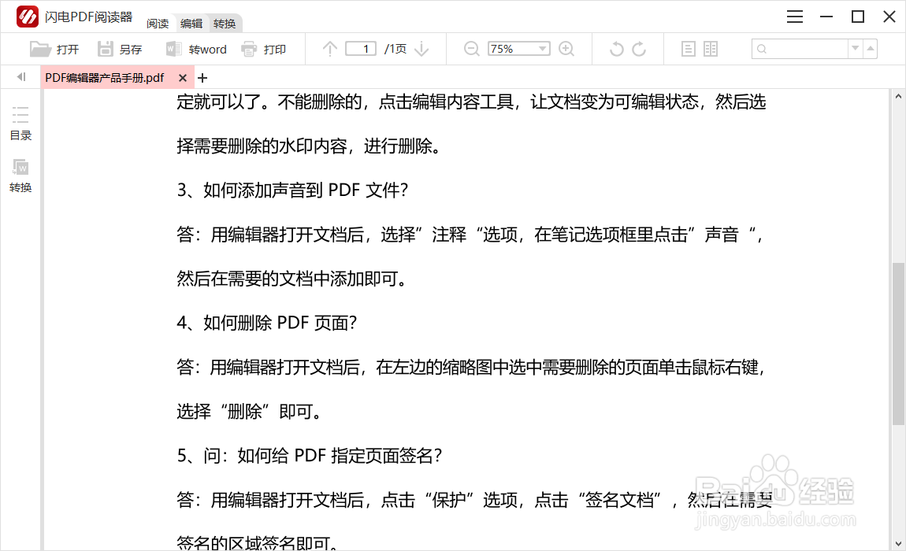Zoom in on the document

[566, 48]
